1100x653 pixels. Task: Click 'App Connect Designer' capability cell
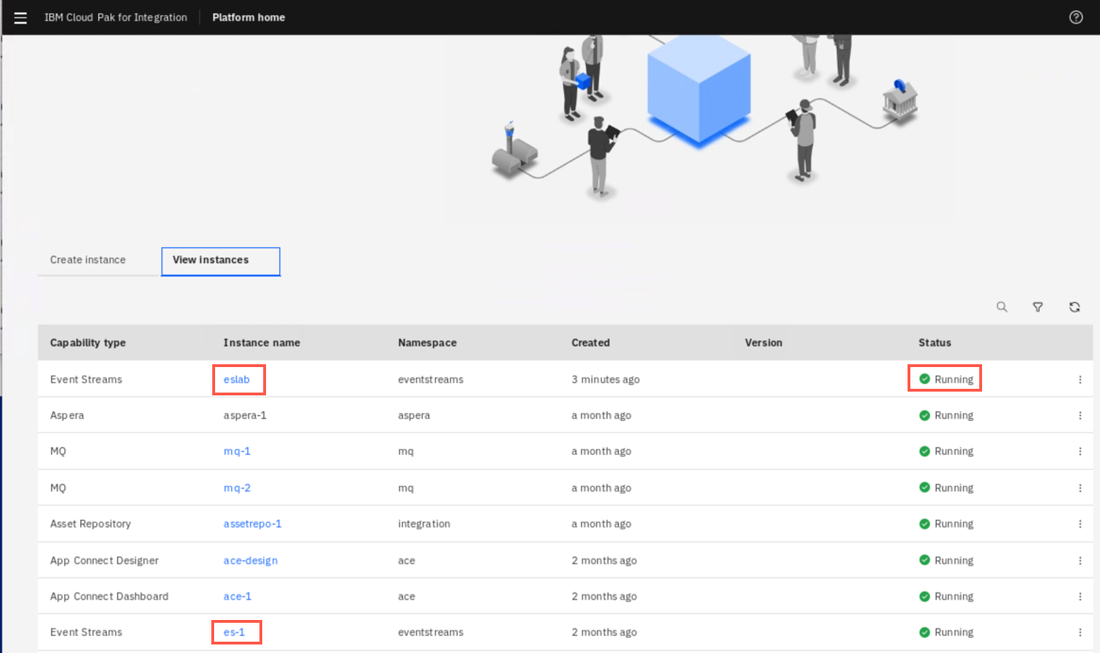(x=105, y=561)
